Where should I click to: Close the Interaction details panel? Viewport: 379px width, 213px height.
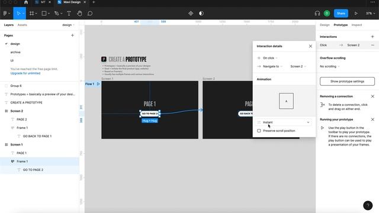click(310, 46)
